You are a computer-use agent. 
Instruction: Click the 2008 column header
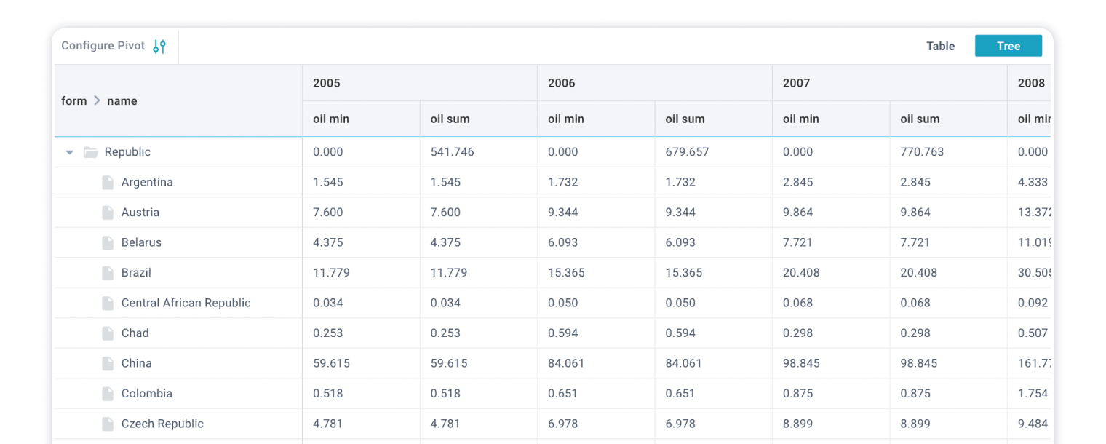(x=1030, y=83)
